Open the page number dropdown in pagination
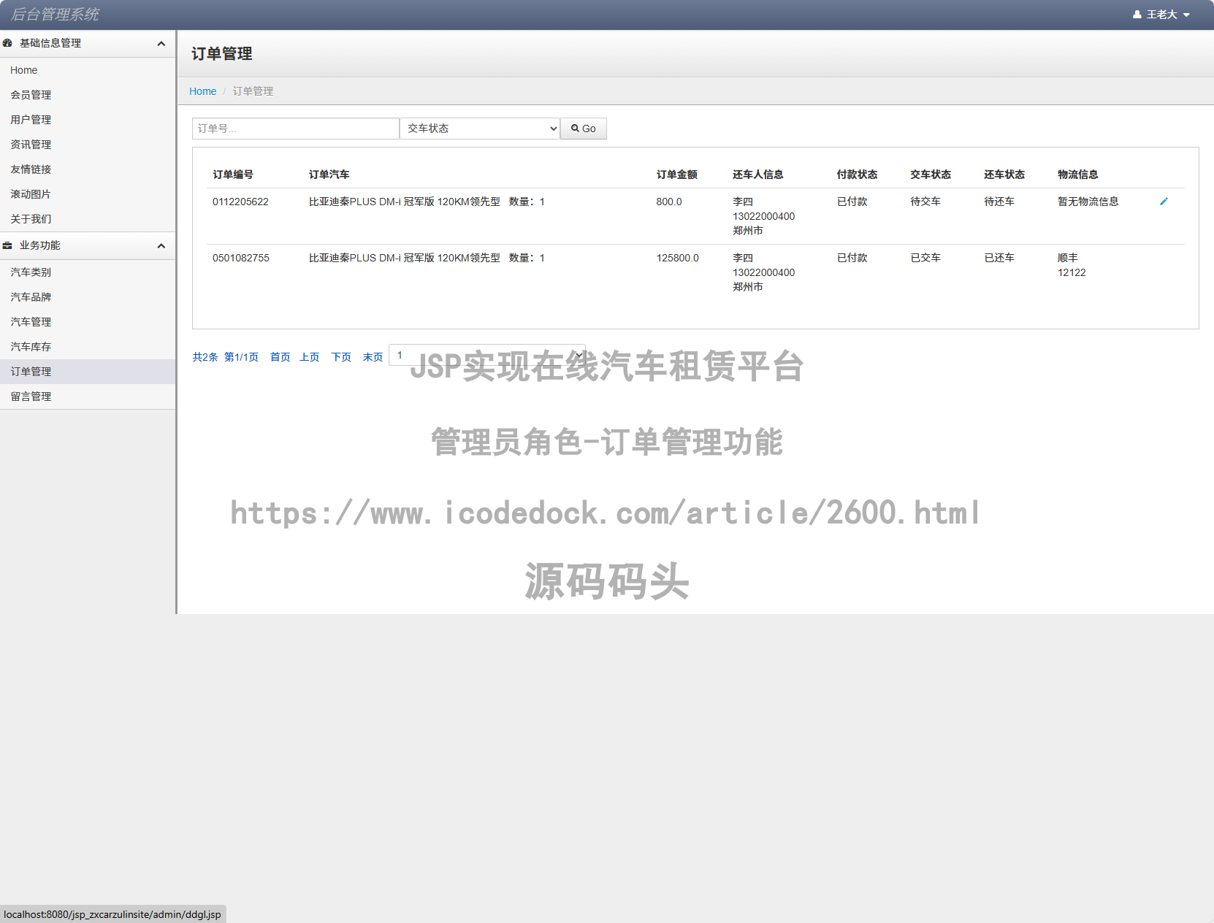The height and width of the screenshot is (923, 1214). pyautogui.click(x=486, y=355)
